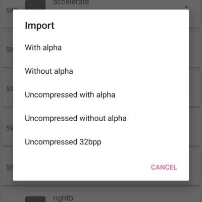
Task: Tap the dimmed rightb texture thumbnail
Action: [35, 199]
